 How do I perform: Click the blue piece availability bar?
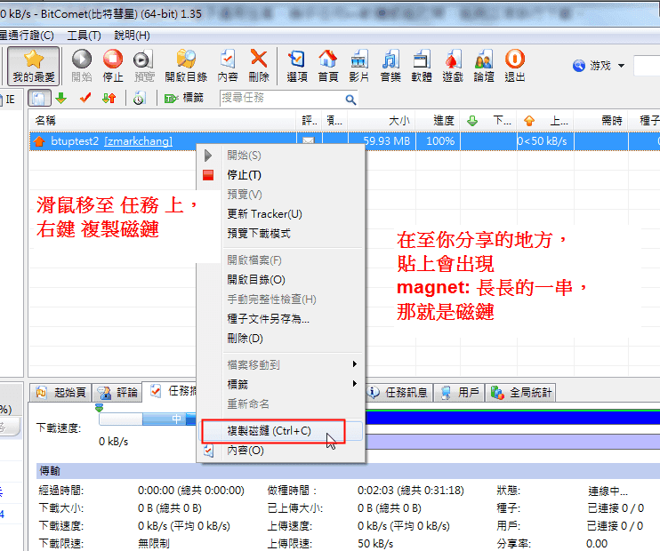[512, 418]
